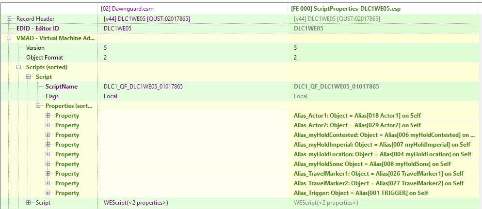The image size is (482, 209).
Task: Select the Record Header label
Action: (x=35, y=19)
